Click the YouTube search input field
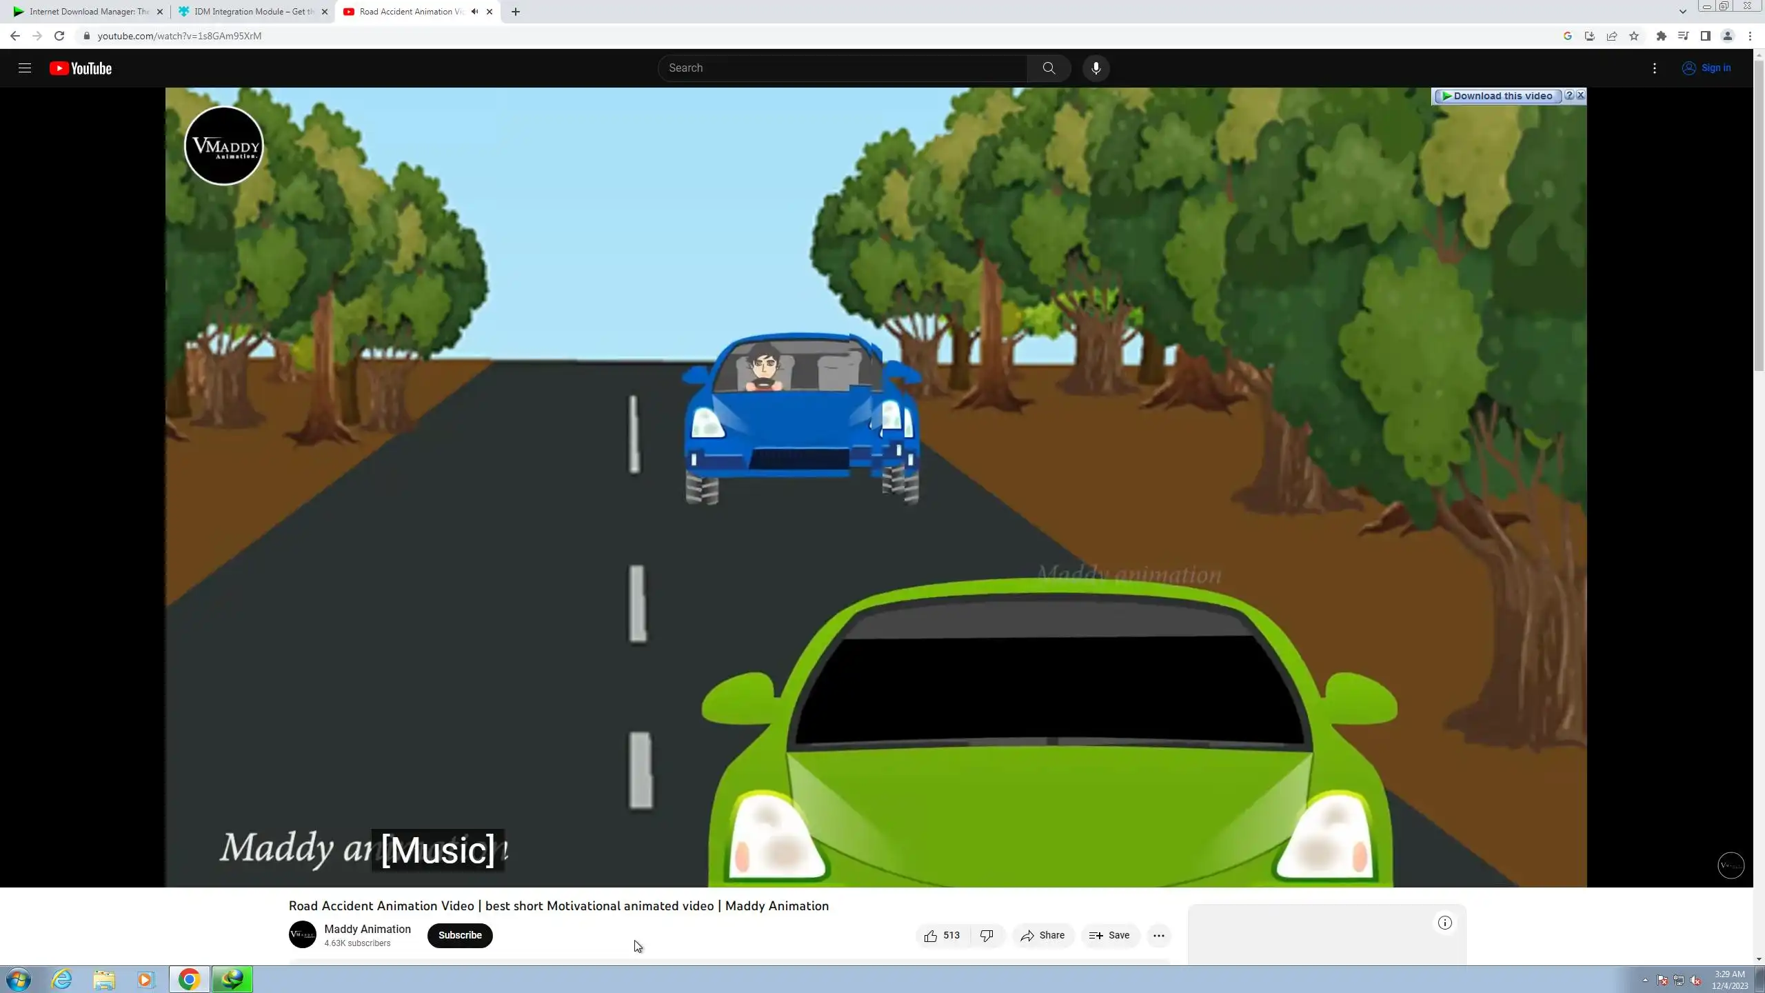Viewport: 1765px width, 993px height. [x=841, y=68]
